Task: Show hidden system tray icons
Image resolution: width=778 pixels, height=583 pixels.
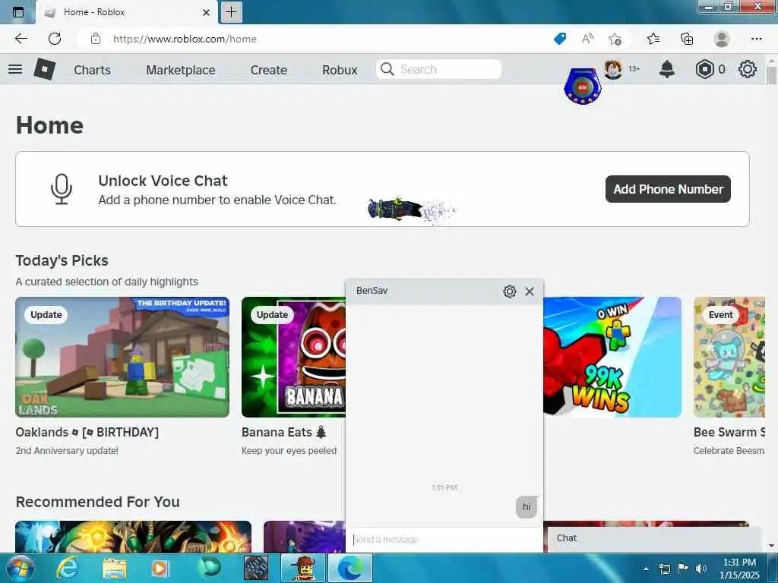Action: 646,569
